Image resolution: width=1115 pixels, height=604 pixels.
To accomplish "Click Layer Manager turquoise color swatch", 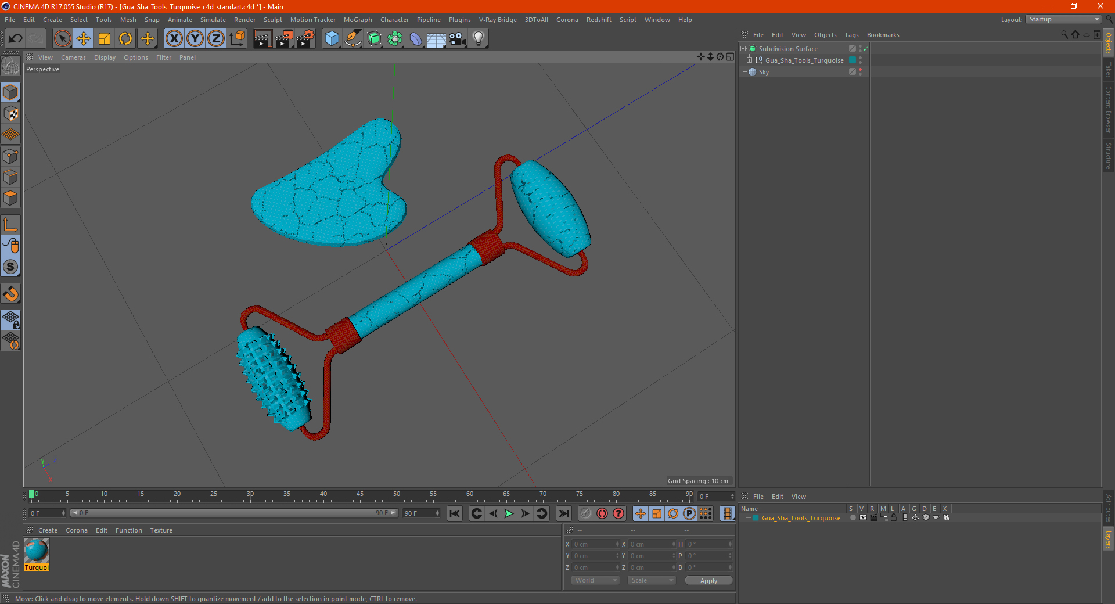I will click(756, 518).
